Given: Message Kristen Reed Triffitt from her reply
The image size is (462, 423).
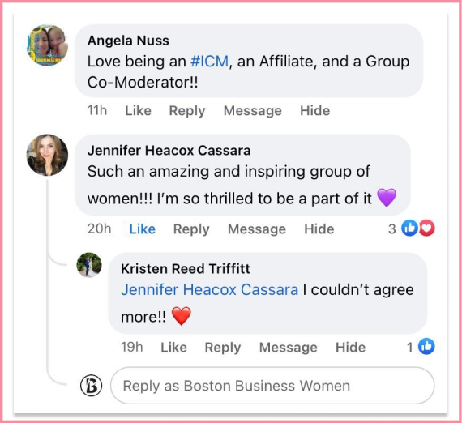Looking at the screenshot, I should pos(289,348).
